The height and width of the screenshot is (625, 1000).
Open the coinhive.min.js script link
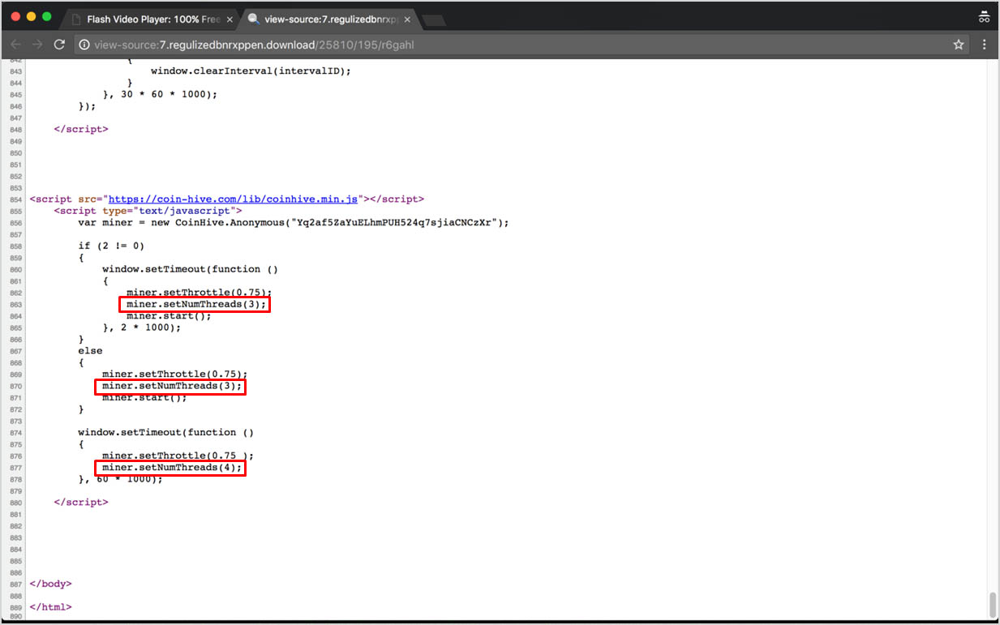[234, 199]
